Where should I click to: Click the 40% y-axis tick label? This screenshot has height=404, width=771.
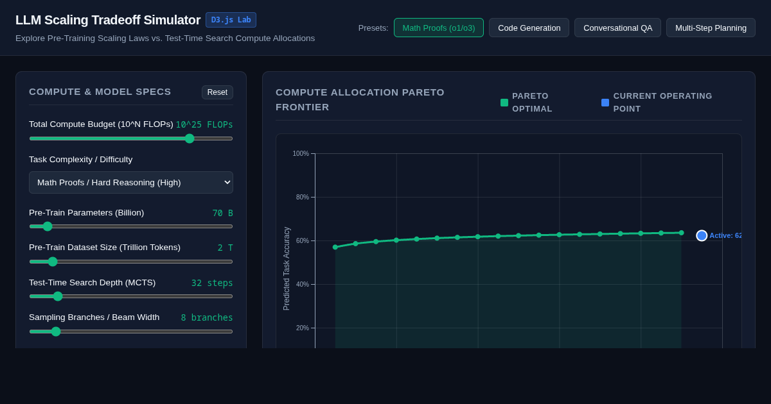pyautogui.click(x=303, y=284)
